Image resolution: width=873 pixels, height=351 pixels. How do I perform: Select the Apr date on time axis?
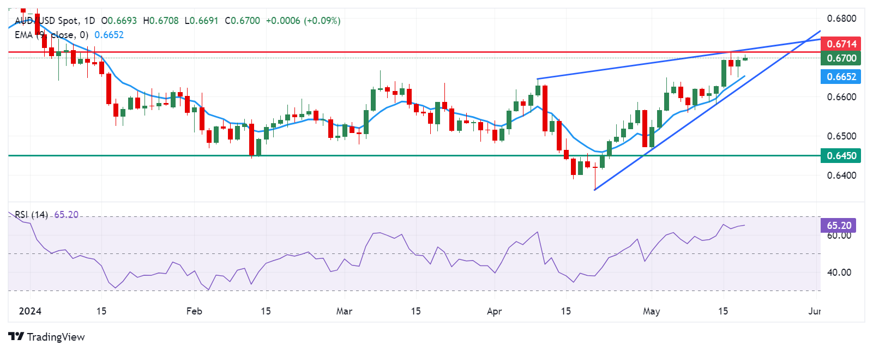coord(494,311)
